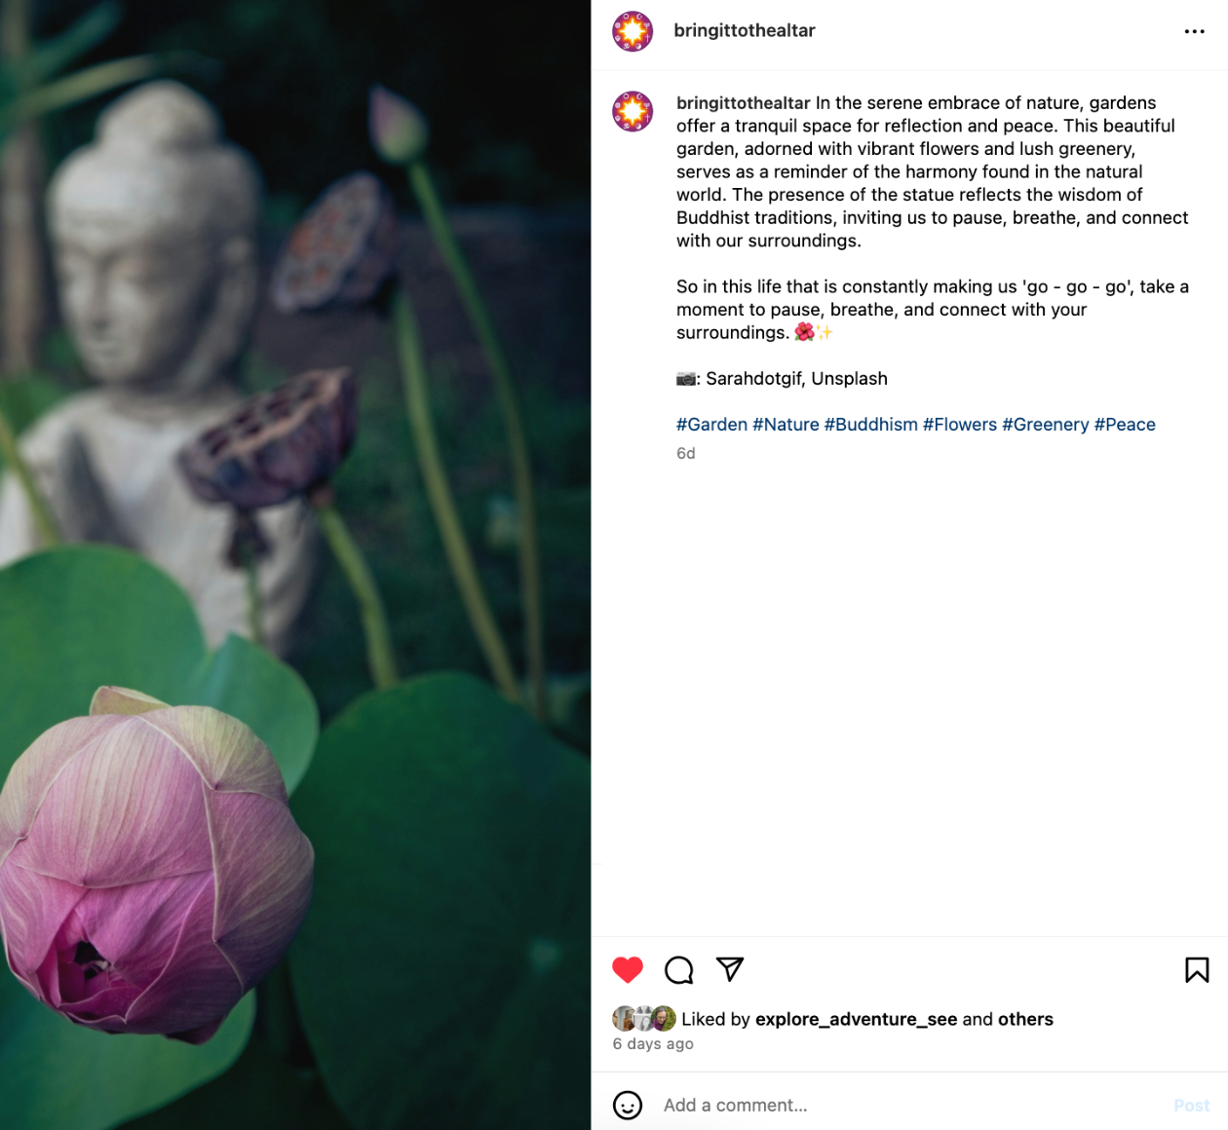Save post with bookmark icon
1228x1130 pixels.
tap(1197, 969)
